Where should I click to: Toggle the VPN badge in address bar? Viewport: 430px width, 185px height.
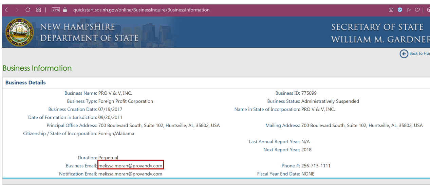click(x=56, y=10)
